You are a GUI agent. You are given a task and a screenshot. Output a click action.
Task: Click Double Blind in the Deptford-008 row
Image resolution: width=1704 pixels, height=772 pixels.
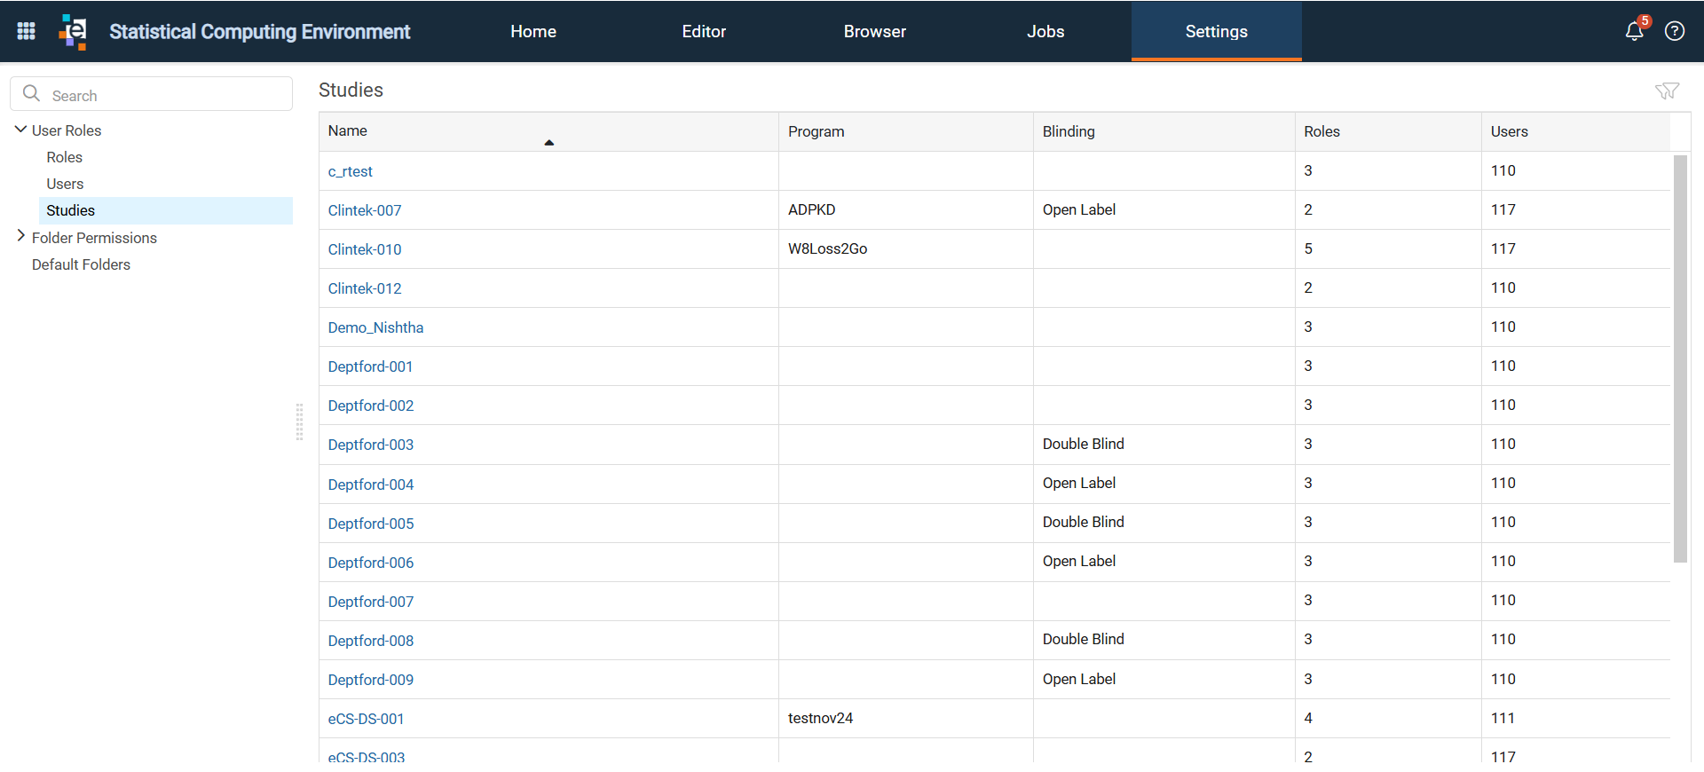[x=1084, y=639]
